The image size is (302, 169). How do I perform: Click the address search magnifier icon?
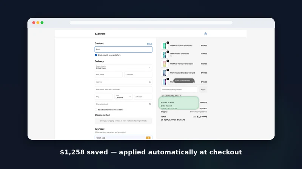pos(149,82)
